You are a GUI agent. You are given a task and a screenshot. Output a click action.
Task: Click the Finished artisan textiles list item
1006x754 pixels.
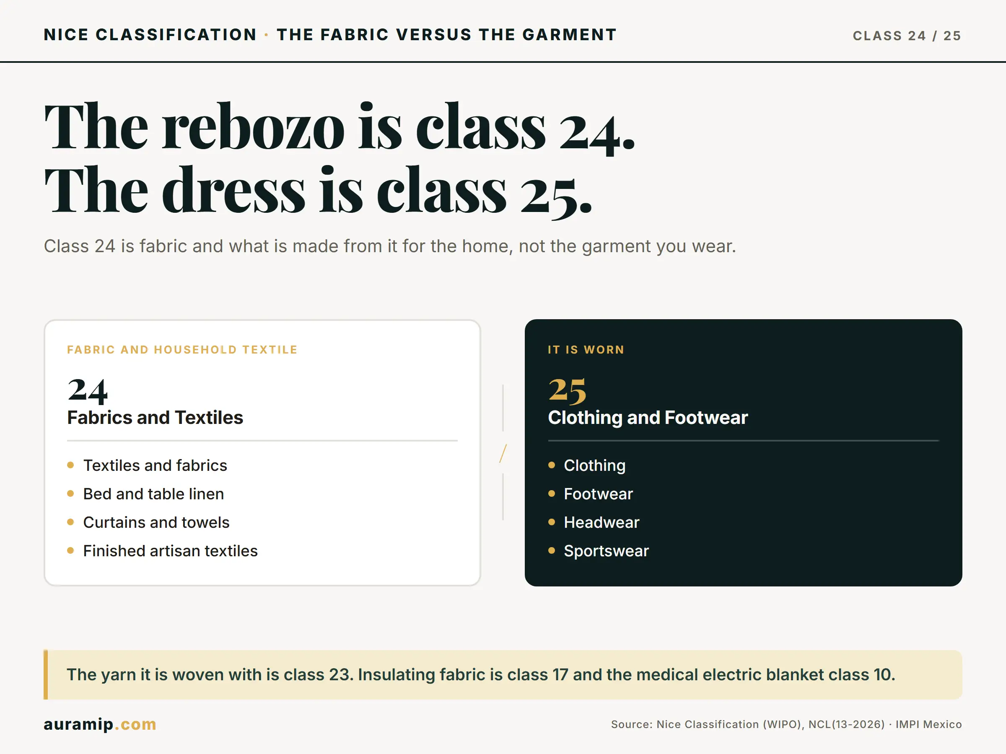[x=170, y=551]
